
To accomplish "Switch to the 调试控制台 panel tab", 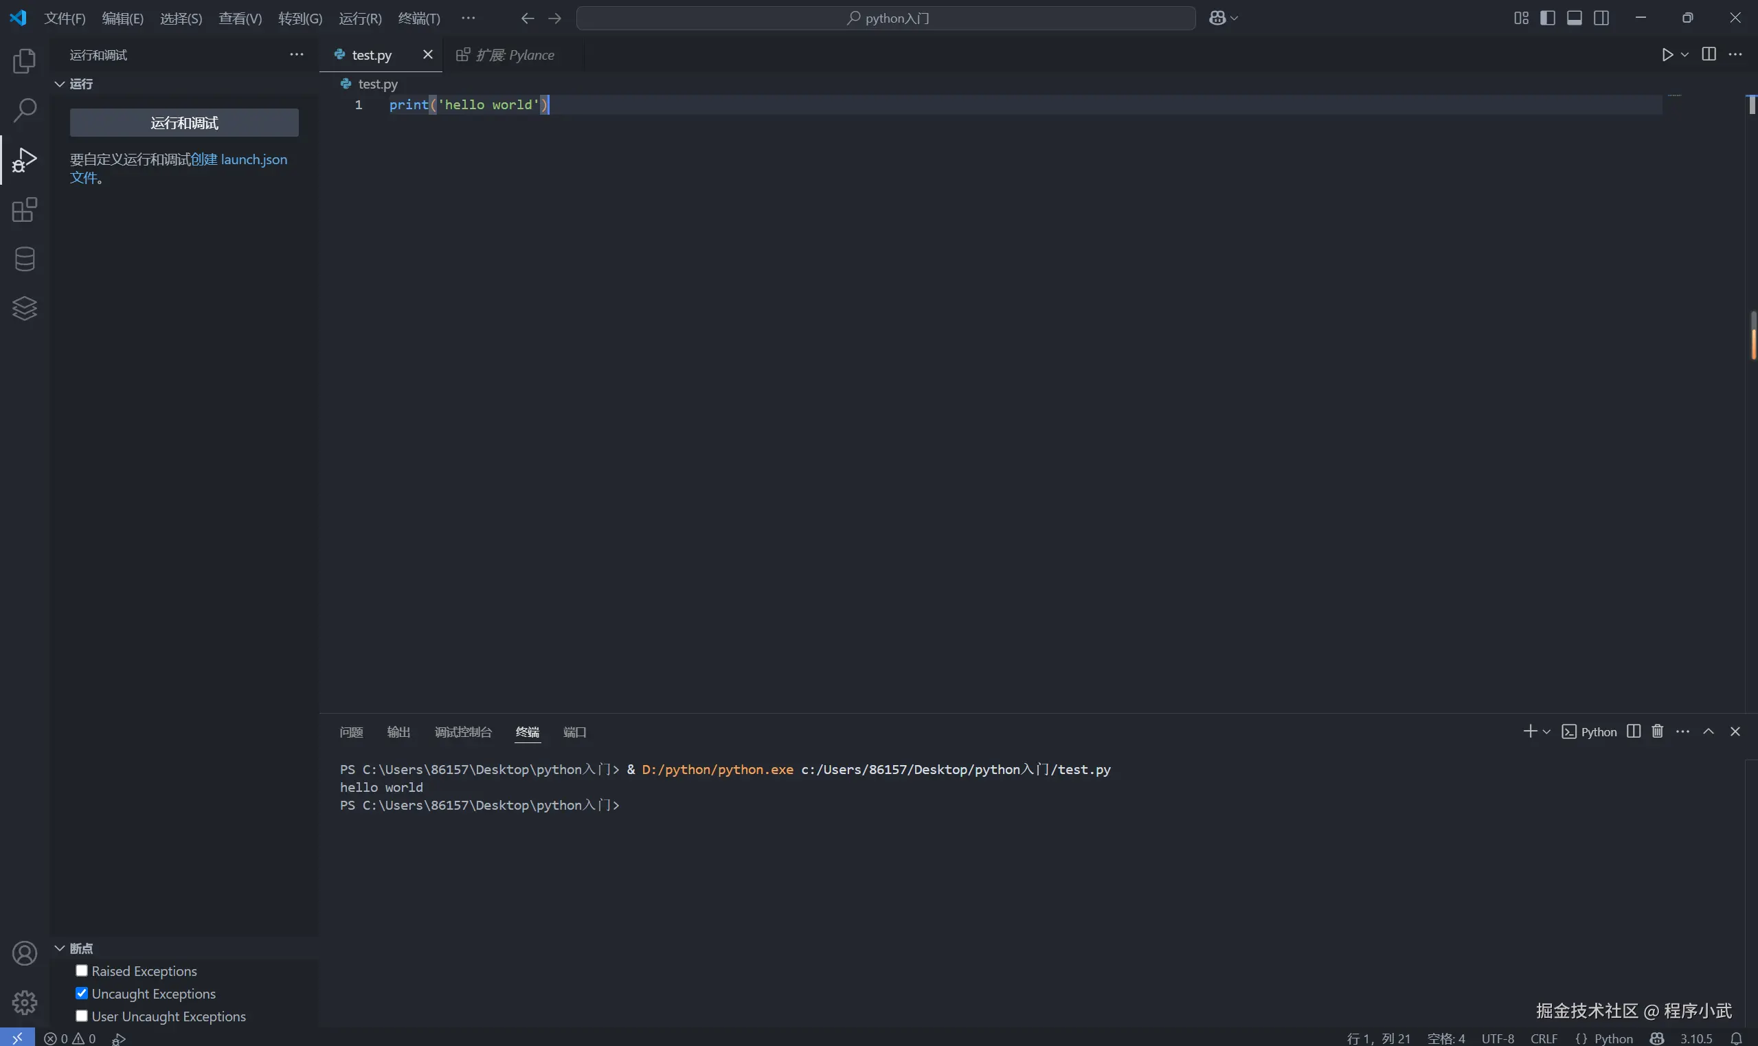I will (x=462, y=732).
